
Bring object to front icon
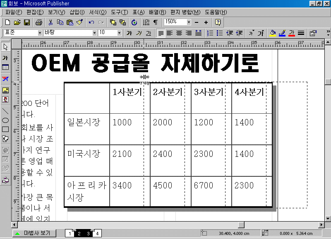click(113, 22)
